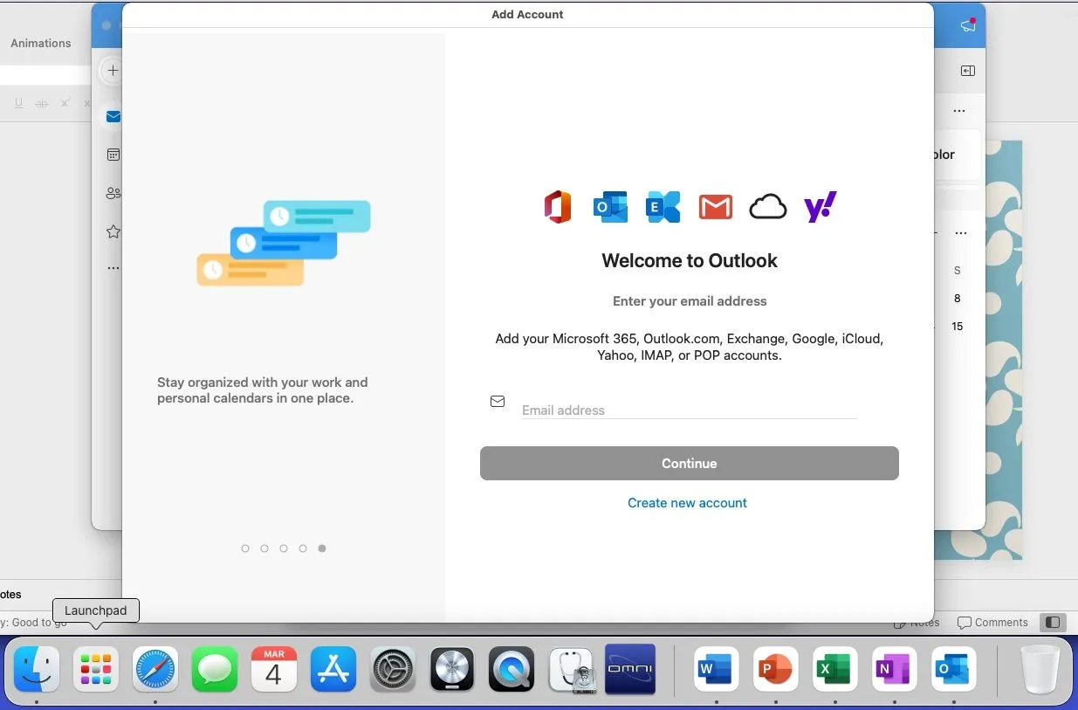Select the first carousel page dot
Image resolution: width=1078 pixels, height=710 pixels.
[245, 548]
